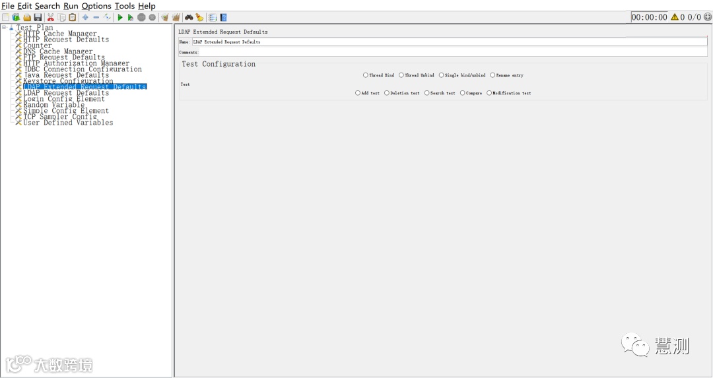Open the File menu
Viewport: 713px width, 378px height.
8,6
